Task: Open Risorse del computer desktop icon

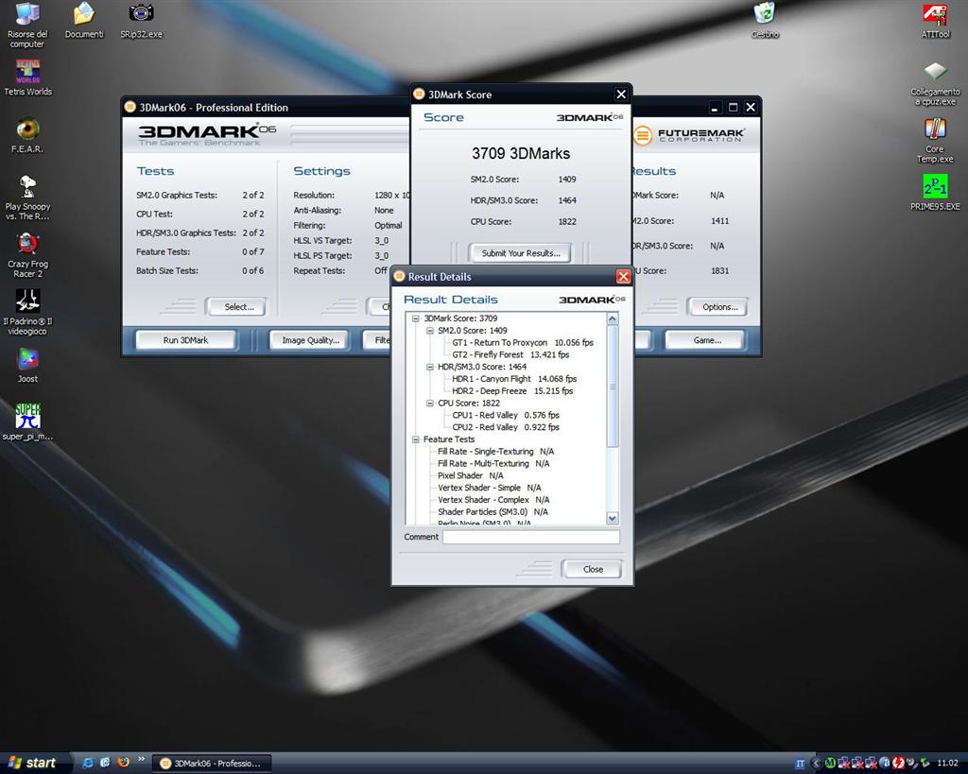Action: click(x=27, y=25)
